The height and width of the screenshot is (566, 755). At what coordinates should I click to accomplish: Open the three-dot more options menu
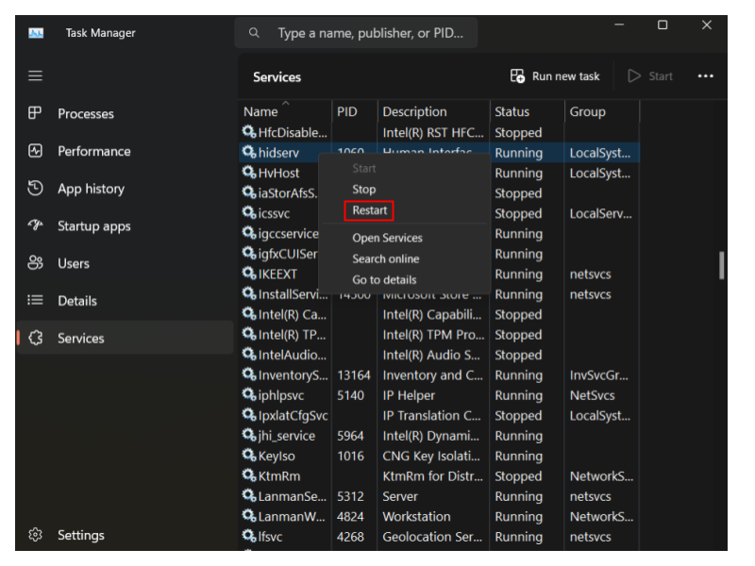click(x=705, y=76)
